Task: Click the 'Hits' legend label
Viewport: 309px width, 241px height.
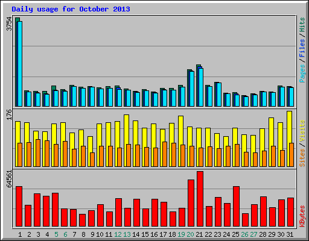Action: coord(302,25)
